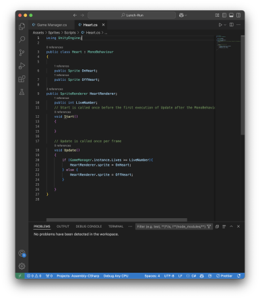This screenshot has height=299, width=260.
Task: Go back with the left arrow
Action: coord(75,15)
